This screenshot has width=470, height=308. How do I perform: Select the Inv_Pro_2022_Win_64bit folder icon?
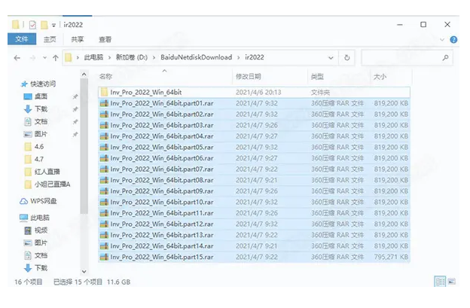coord(104,92)
